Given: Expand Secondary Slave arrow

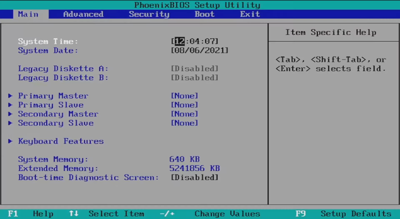Looking at the screenshot, I should 10,123.
